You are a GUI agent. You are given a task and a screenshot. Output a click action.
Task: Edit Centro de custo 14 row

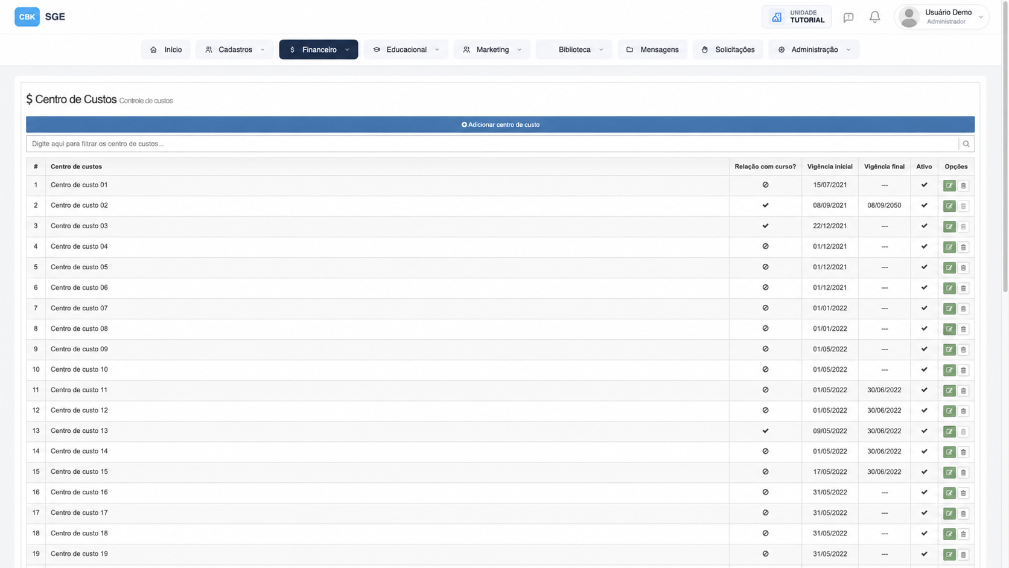(949, 452)
